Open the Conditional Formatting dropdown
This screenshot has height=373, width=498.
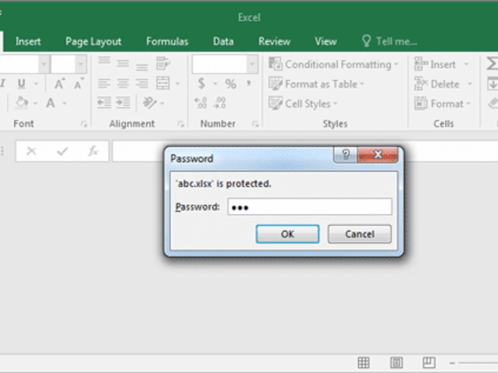pos(334,65)
